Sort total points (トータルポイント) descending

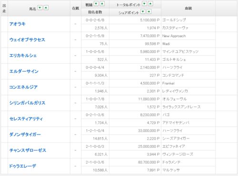pyautogui.click(x=144, y=3)
